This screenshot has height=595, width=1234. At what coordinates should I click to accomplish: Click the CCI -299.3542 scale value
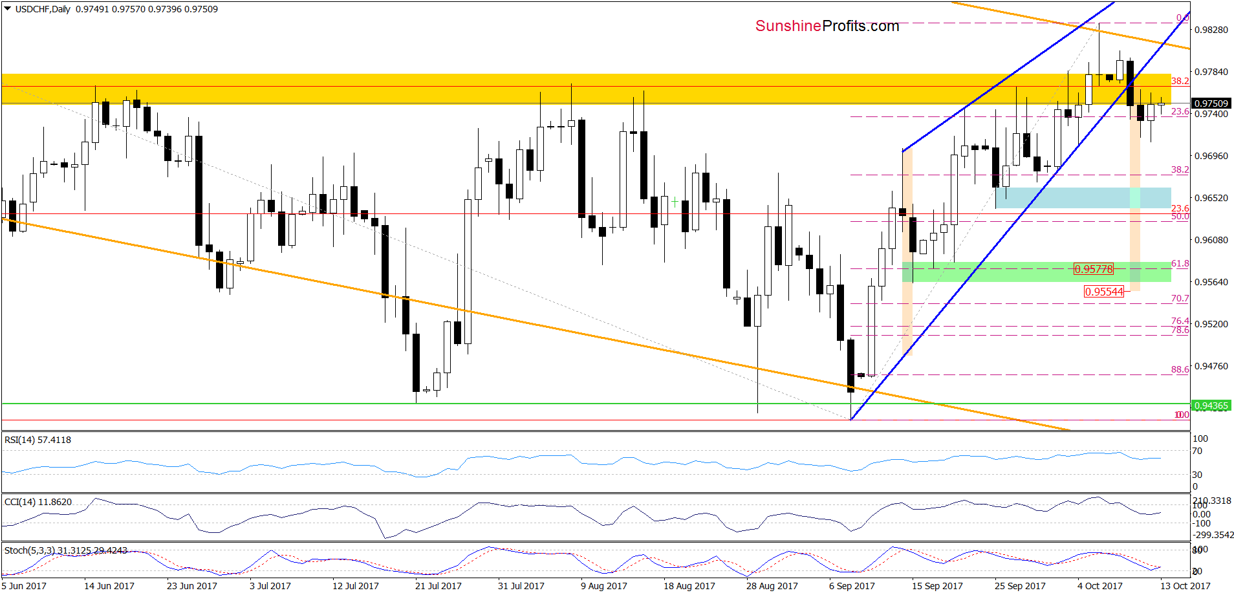point(1213,535)
